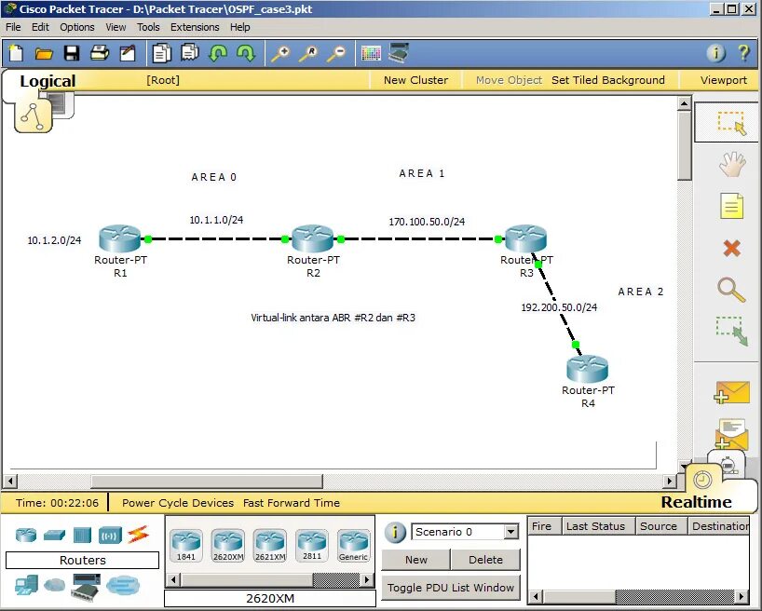
Task: Click the Redo arrow icon
Action: (246, 53)
